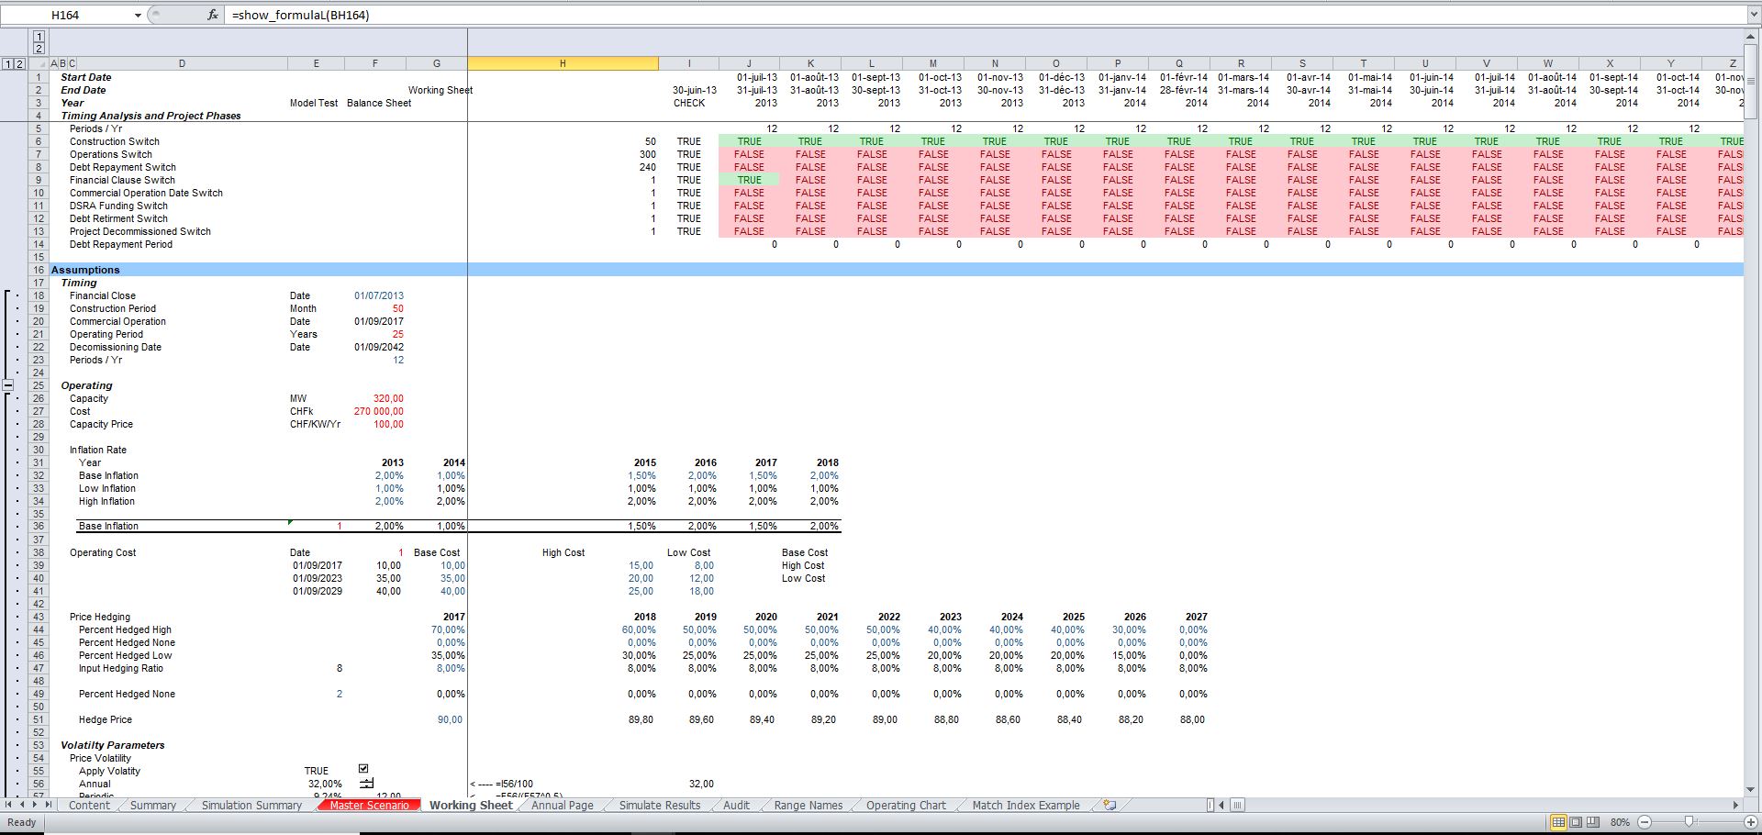Click the Insert Function fx icon
1762x835 pixels.
(x=212, y=15)
